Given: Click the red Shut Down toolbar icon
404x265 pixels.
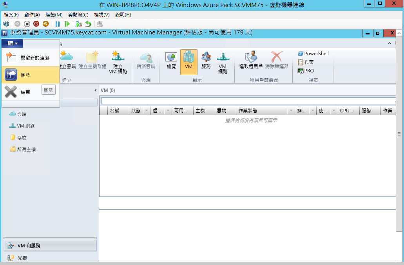Looking at the screenshot, I should pyautogui.click(x=36, y=24).
